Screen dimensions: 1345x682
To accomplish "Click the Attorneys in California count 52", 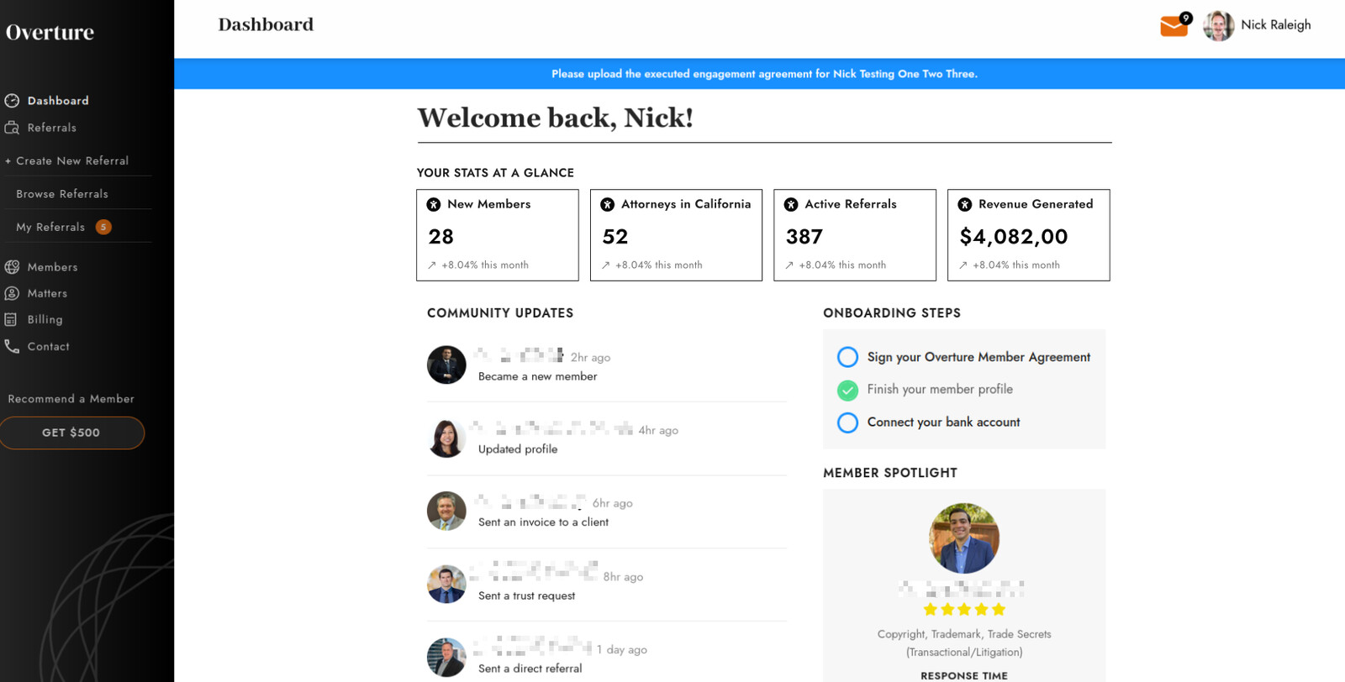I will 614,237.
